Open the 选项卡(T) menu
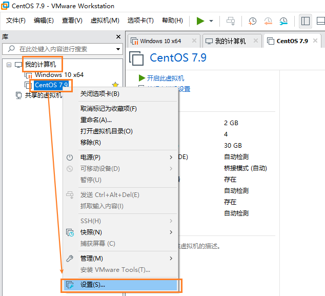 [140, 21]
